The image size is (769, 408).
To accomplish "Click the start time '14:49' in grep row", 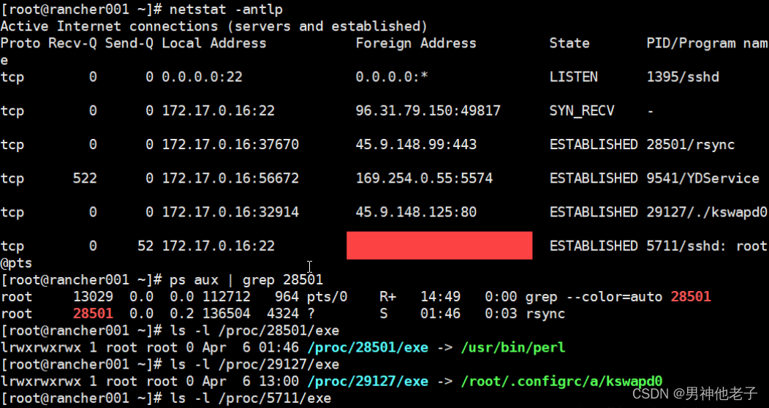I will (440, 297).
